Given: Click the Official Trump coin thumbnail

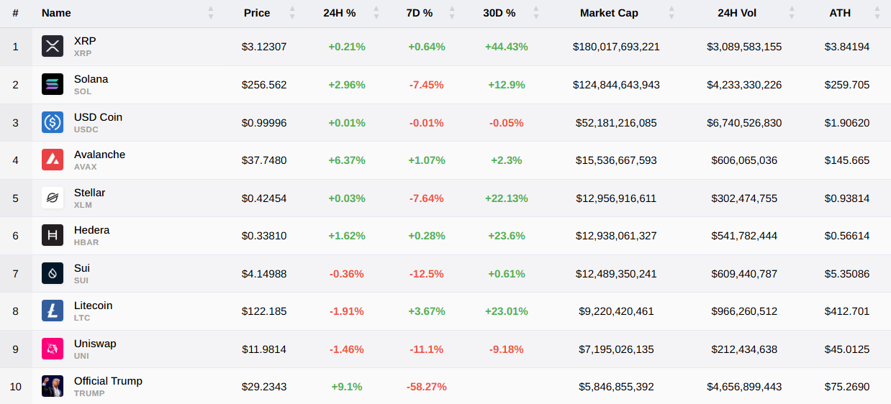Looking at the screenshot, I should pyautogui.click(x=53, y=386).
